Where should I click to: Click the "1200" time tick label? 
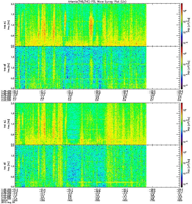coord(15,200)
